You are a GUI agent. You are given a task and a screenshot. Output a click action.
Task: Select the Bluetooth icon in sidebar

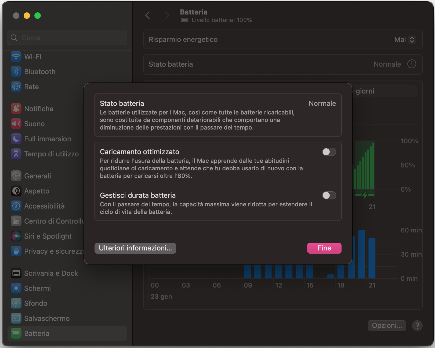(16, 71)
